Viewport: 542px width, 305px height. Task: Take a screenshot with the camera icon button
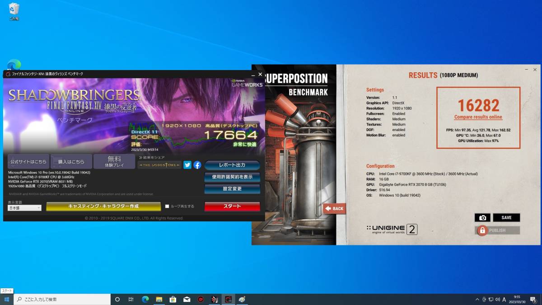482,218
